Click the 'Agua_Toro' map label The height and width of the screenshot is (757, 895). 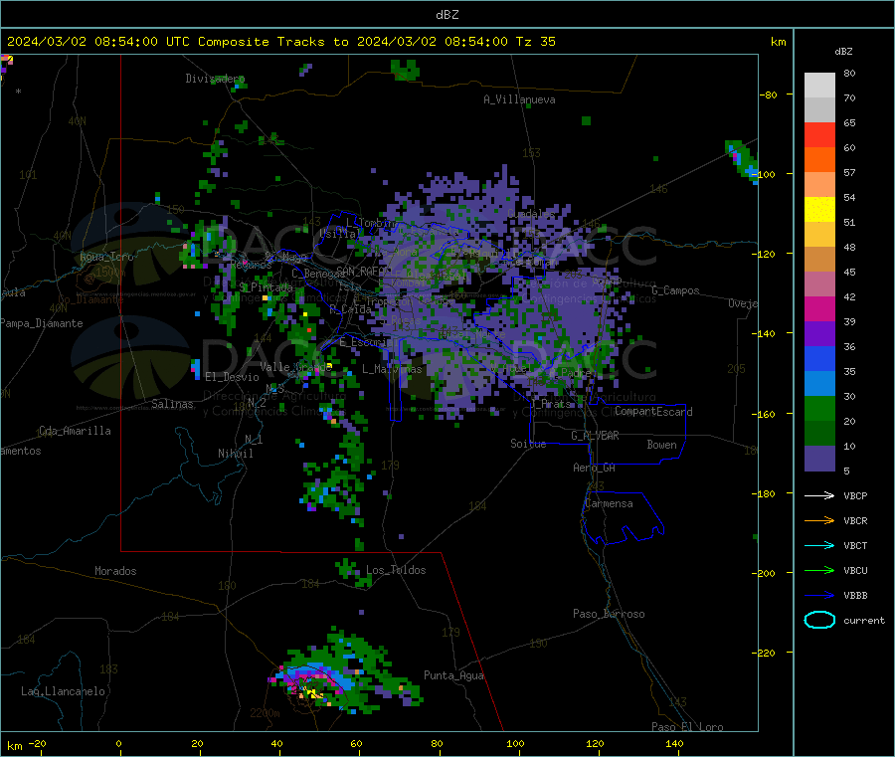(x=106, y=257)
